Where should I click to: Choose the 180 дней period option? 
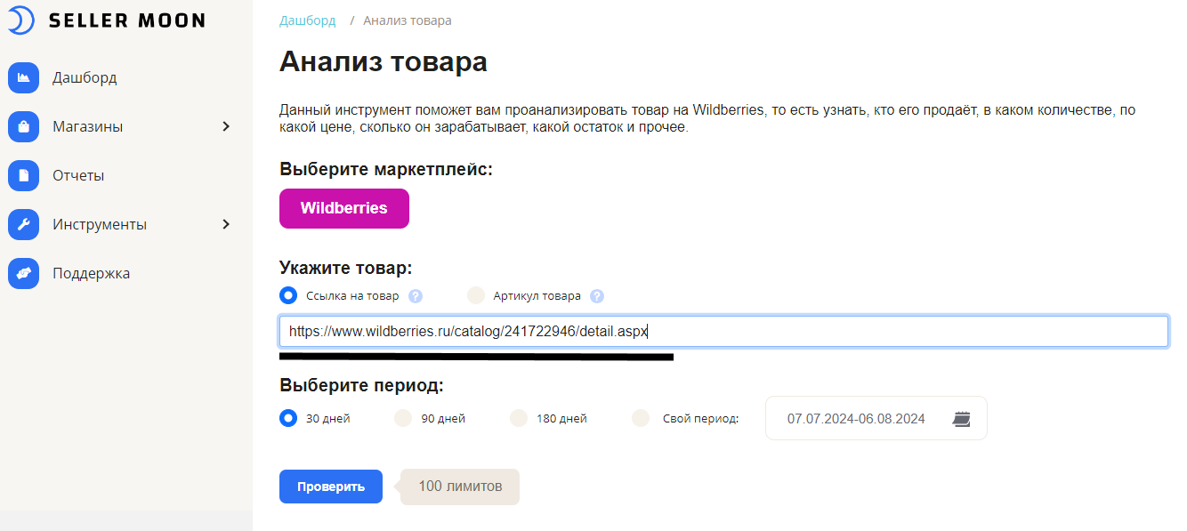519,418
